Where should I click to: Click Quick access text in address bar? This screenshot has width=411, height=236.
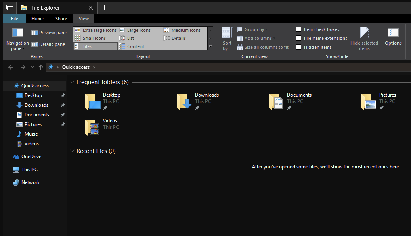pyautogui.click(x=76, y=67)
